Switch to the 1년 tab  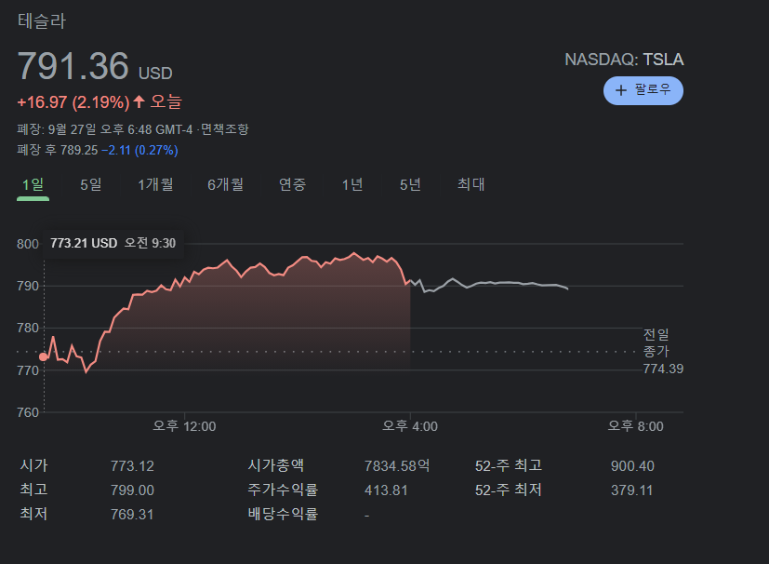click(352, 184)
